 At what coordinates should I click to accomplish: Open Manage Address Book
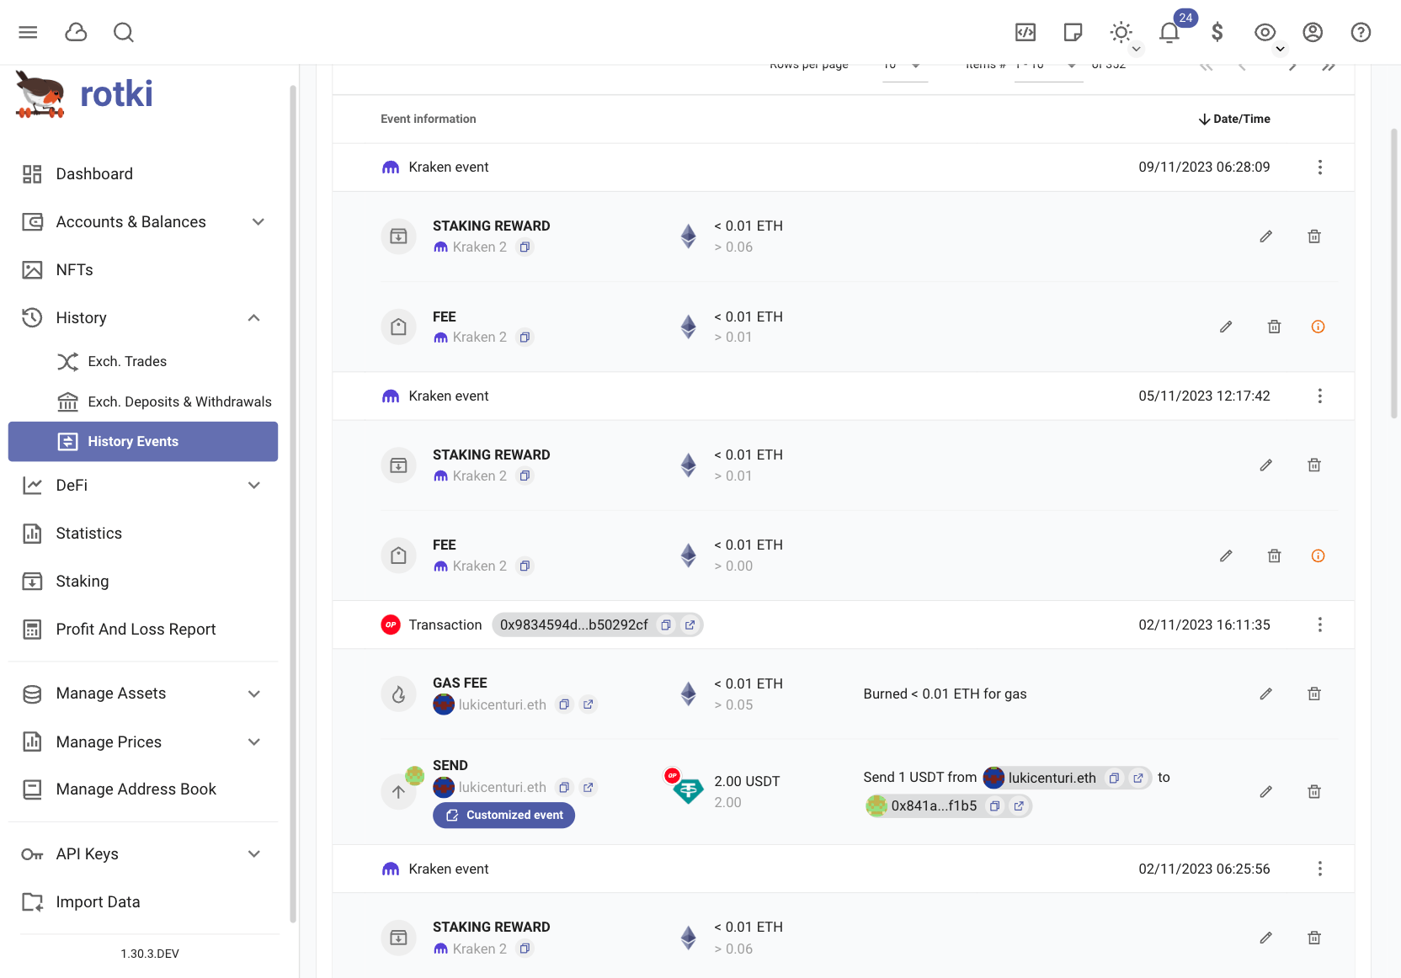point(143,789)
